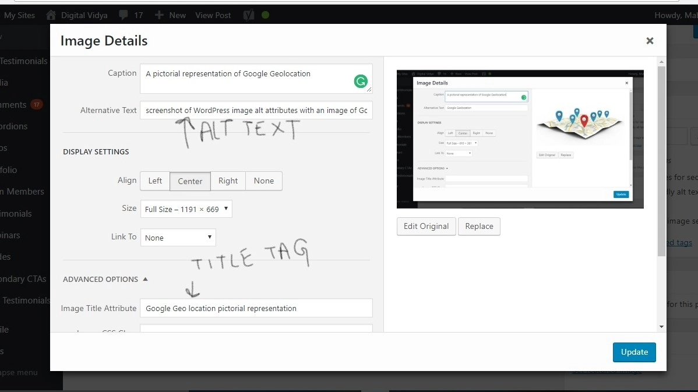Viewport: 698px width, 392px height.
Task: Click the green status dot in the admin bar
Action: coord(265,15)
